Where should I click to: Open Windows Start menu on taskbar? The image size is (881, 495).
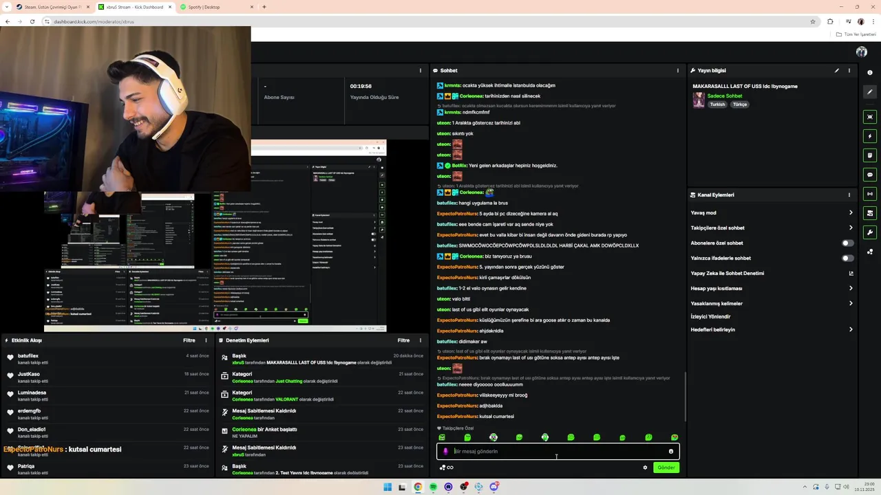click(388, 487)
